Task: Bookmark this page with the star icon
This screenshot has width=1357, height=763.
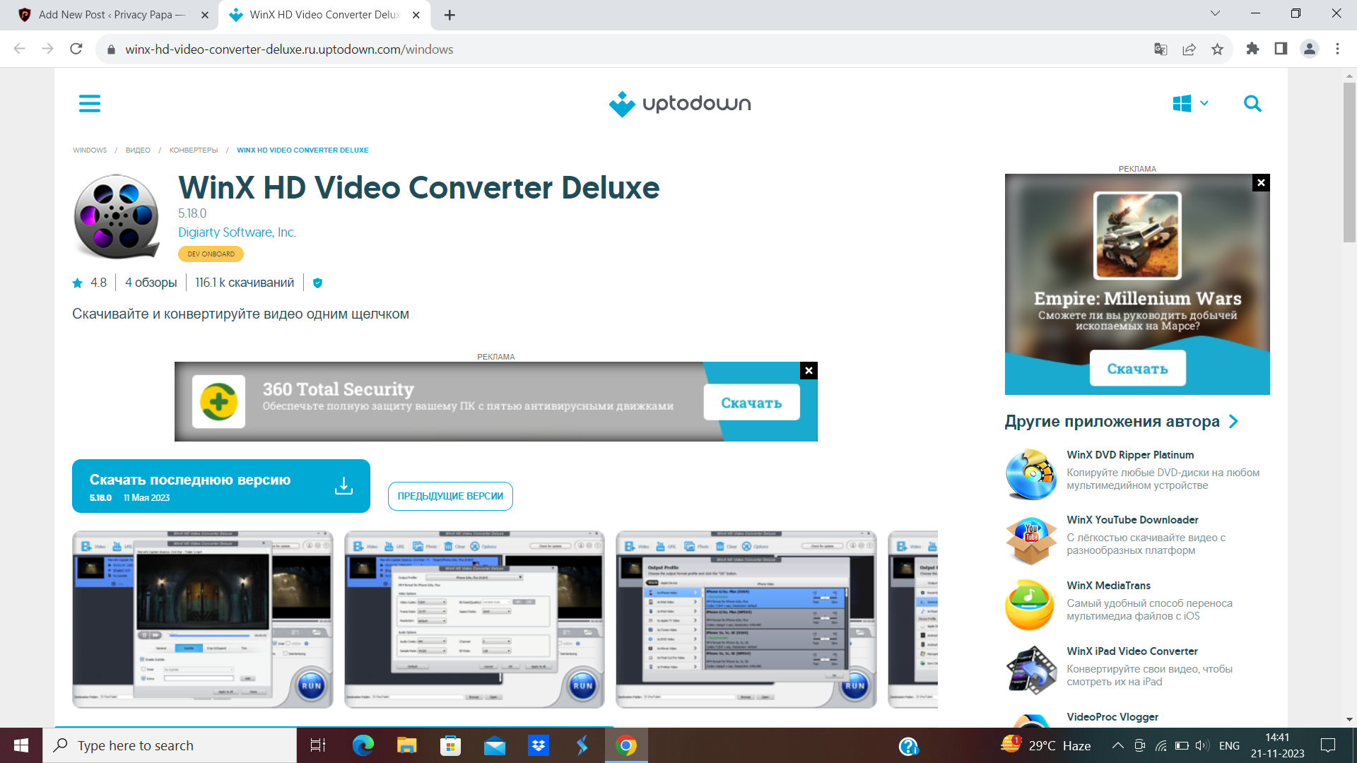Action: (1217, 49)
